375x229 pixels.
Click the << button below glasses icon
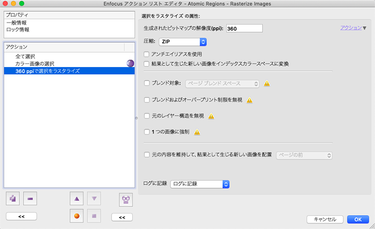point(122,217)
